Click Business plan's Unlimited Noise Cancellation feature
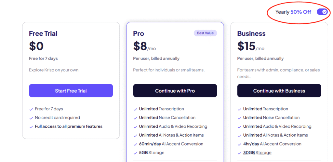This screenshot has height=162, width=333. click(x=271, y=118)
